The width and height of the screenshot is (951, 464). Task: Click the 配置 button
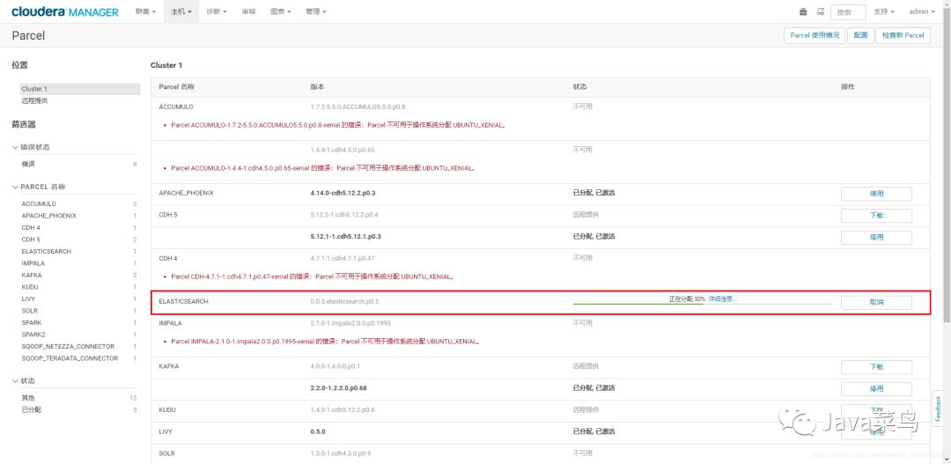coord(860,35)
